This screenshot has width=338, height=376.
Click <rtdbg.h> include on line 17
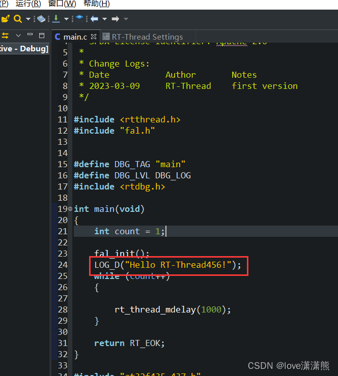143,186
